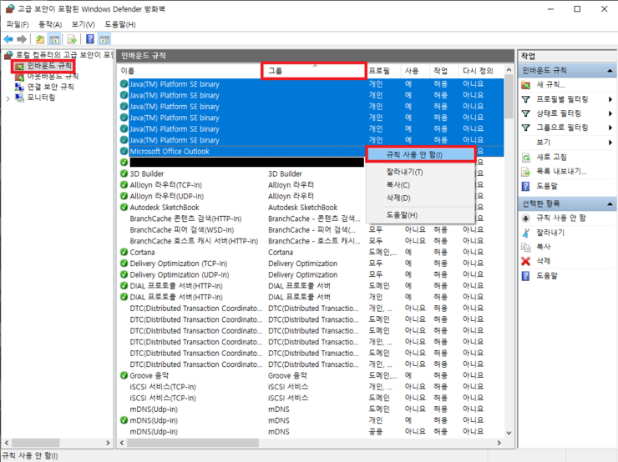Click the rules list vertical scrollbar
618x462 pixels.
coord(509,250)
